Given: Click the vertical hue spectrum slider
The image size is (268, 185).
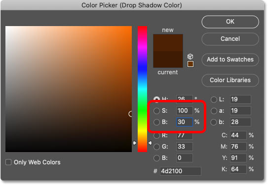Looking at the screenshot, I should click(142, 89).
